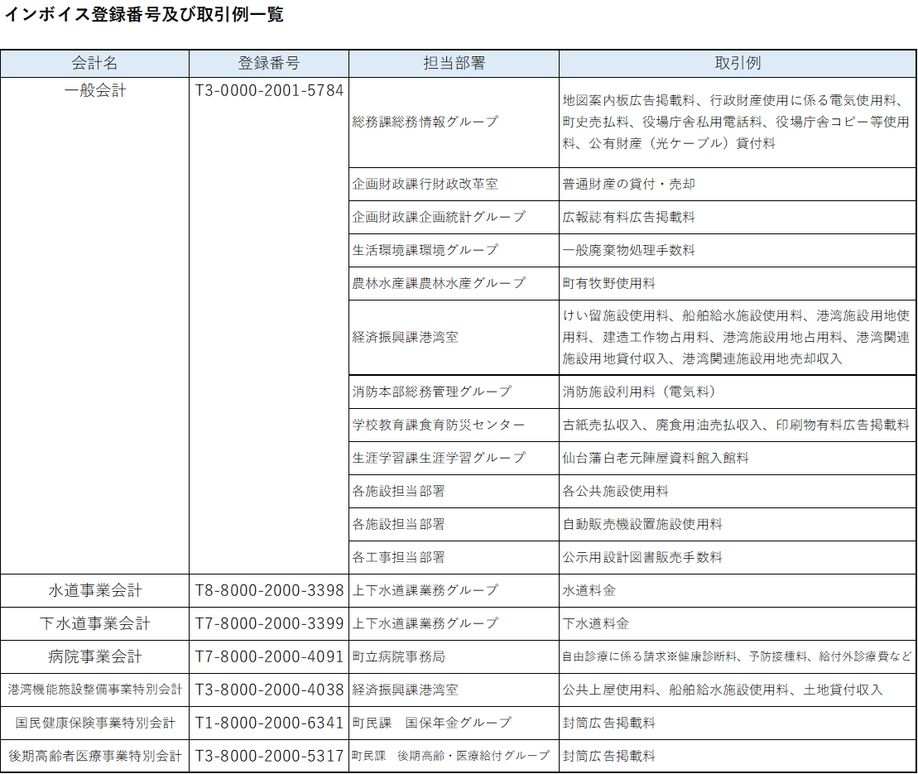Click the 公共上屋使用料 transaction cell
918x774 pixels.
[x=738, y=690]
